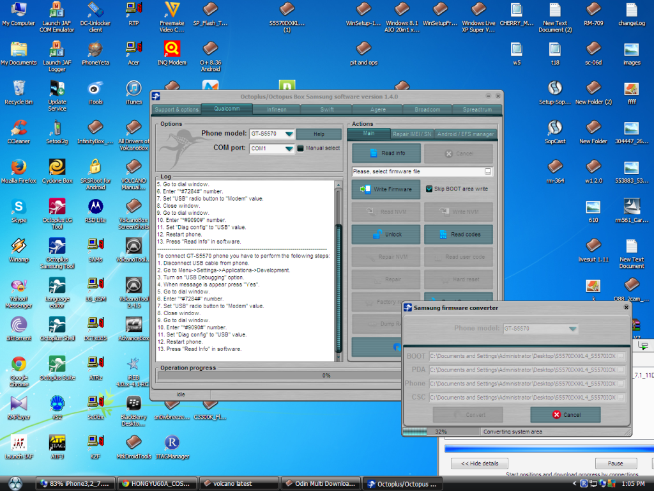This screenshot has width=654, height=491.
Task: Launch Skype from the desktop
Action: click(19, 211)
